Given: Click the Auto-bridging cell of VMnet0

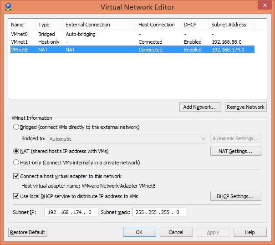Looking at the screenshot, I should 81,34.
